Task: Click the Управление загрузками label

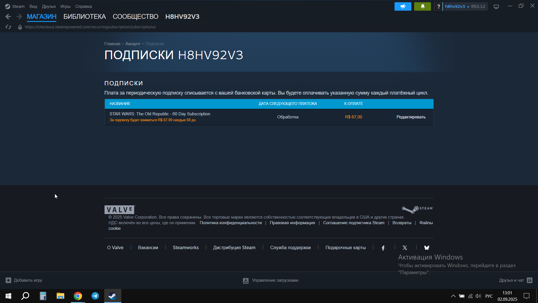Action: (275, 280)
